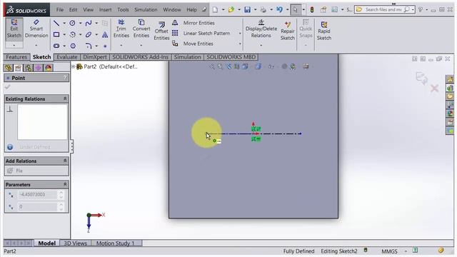Viewport: 457px width, 257px height.
Task: Click the Fix relation button
Action: tap(36, 171)
